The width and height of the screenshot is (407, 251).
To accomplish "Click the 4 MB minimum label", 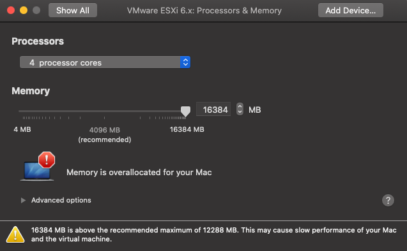I will [x=22, y=129].
